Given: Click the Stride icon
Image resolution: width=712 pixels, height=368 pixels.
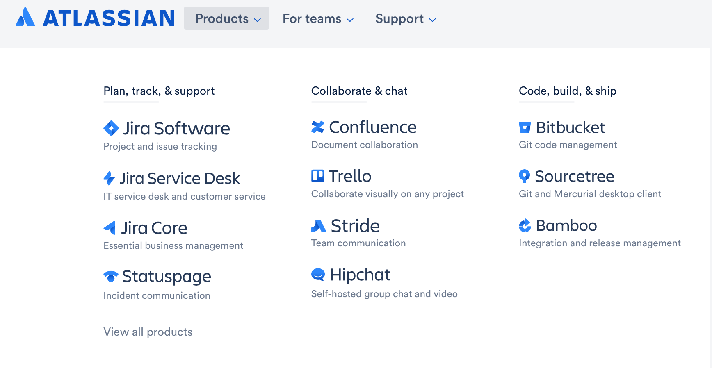Looking at the screenshot, I should [x=319, y=226].
